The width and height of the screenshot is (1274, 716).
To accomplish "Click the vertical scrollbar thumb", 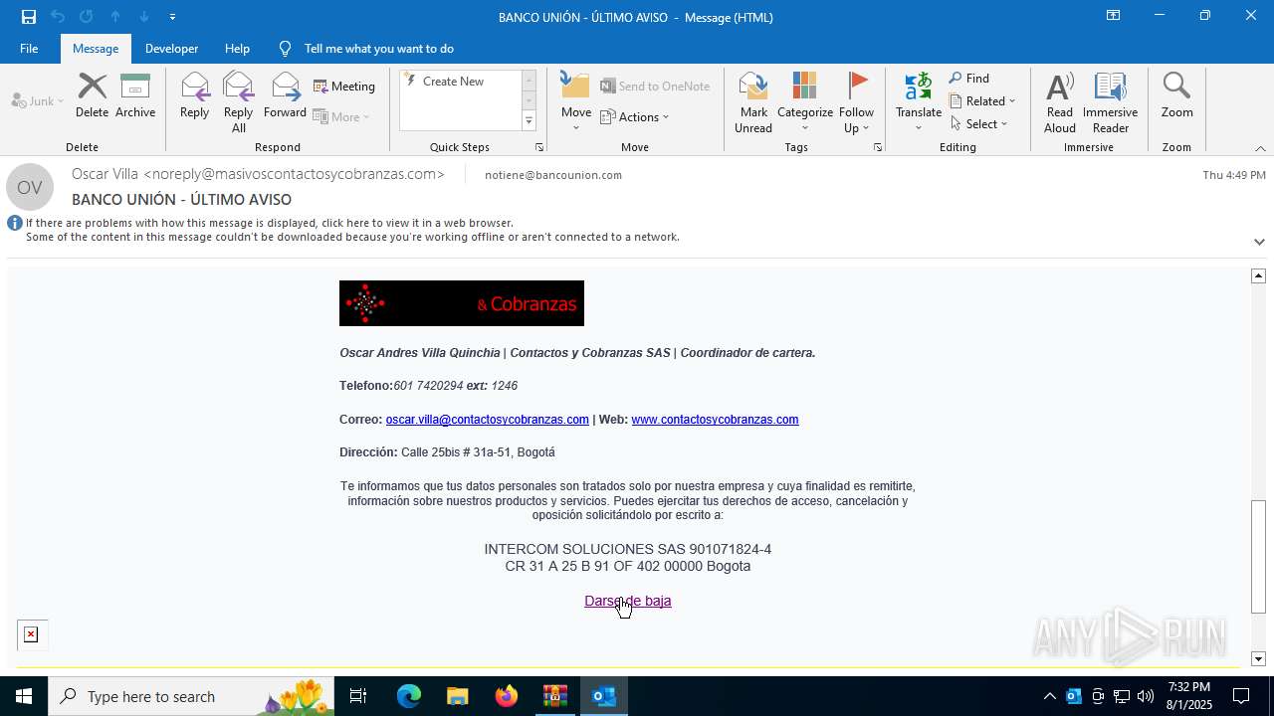I will point(1258,556).
